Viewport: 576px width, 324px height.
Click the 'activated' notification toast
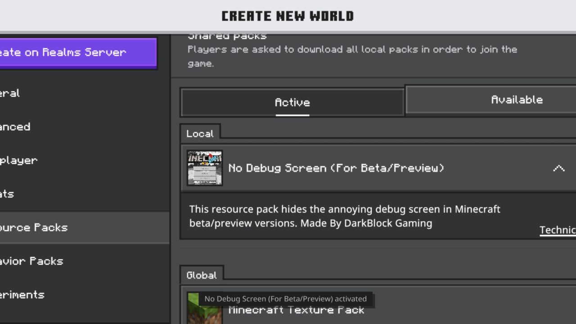pyautogui.click(x=286, y=299)
